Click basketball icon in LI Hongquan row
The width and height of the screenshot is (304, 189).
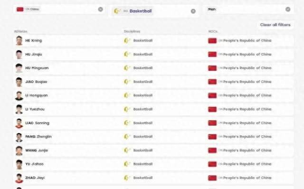[x=127, y=95]
